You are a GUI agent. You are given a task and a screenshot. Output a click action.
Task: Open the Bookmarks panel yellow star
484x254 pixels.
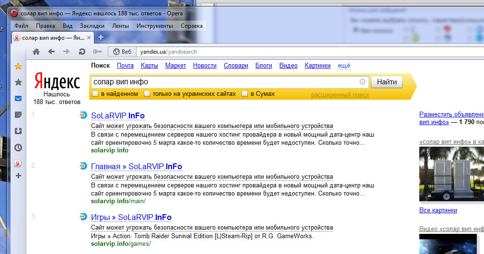(x=18, y=66)
